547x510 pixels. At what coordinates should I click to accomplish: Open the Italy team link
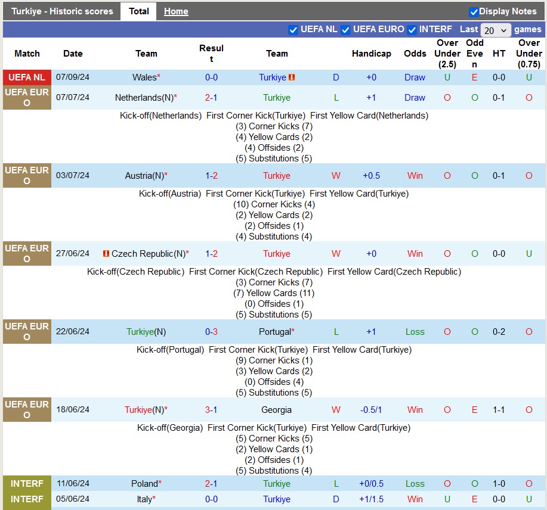tap(144, 499)
